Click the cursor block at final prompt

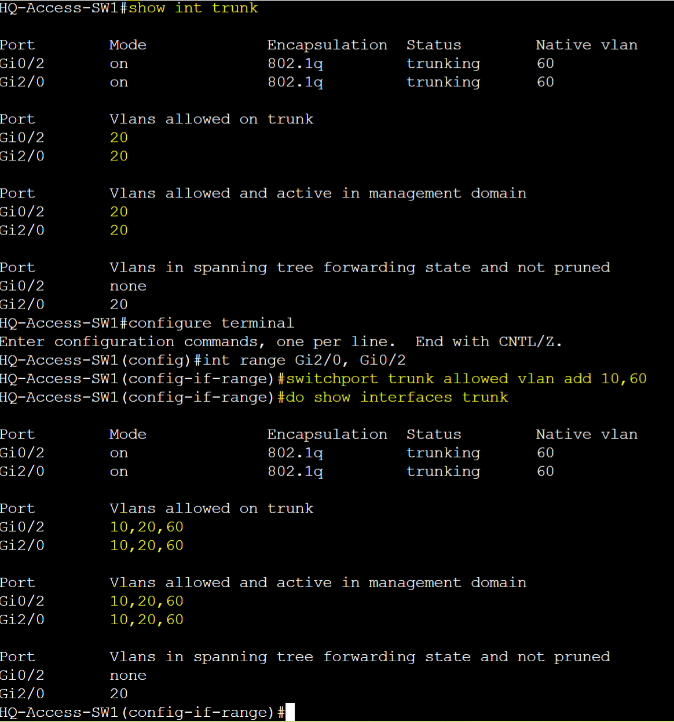290,712
